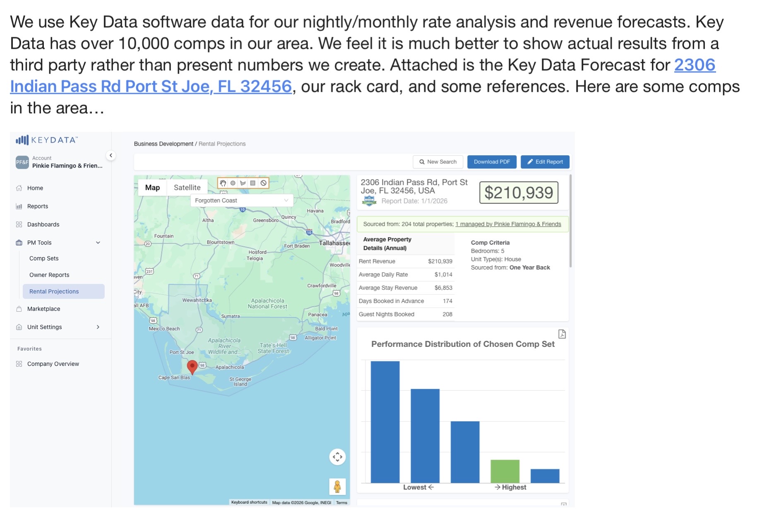This screenshot has height=524, width=757.
Task: Open Comp Sets in the sidebar
Action: [44, 258]
